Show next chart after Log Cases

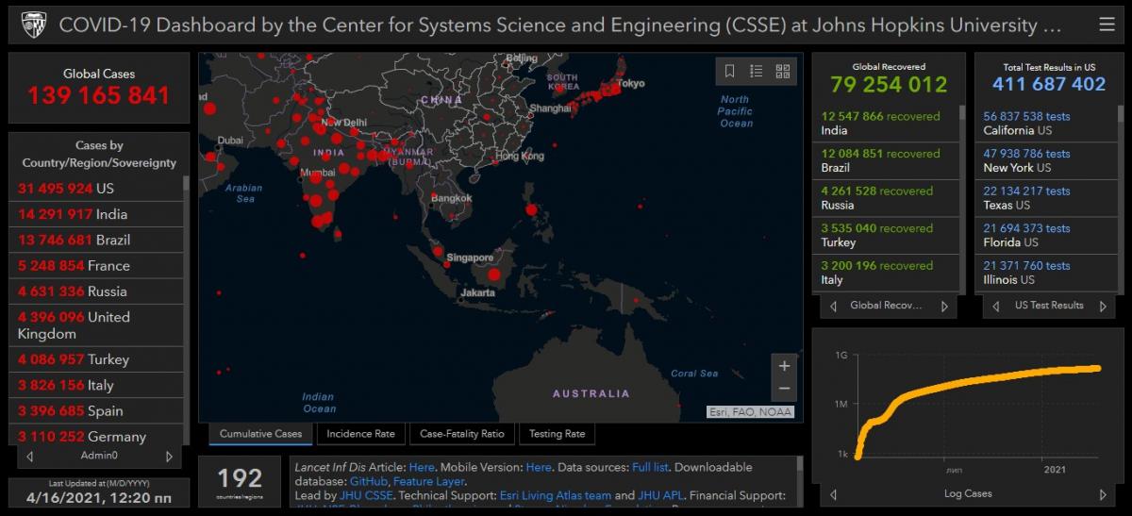(1103, 494)
